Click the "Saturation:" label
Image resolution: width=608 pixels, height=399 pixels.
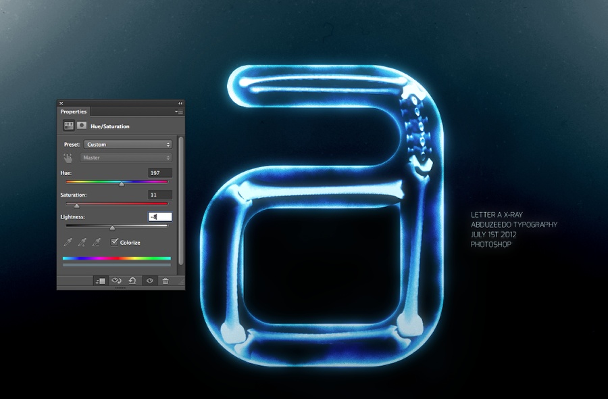tap(73, 195)
